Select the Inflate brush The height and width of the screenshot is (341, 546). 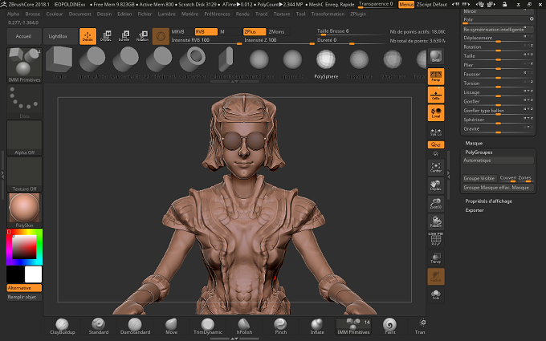(x=317, y=327)
